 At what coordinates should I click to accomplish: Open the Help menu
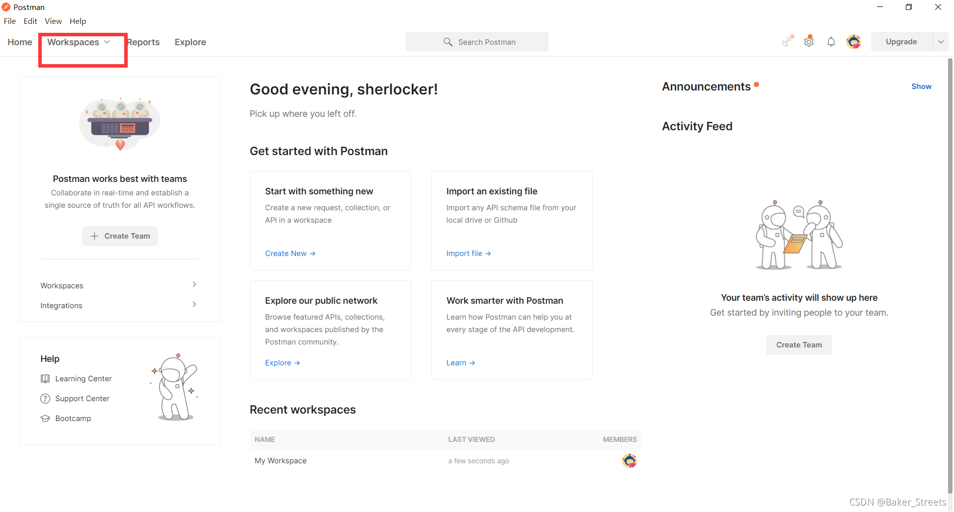[x=78, y=21]
